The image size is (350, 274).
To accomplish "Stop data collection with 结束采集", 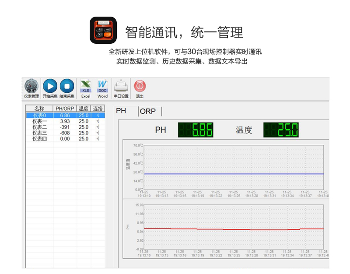I will pyautogui.click(x=67, y=88).
